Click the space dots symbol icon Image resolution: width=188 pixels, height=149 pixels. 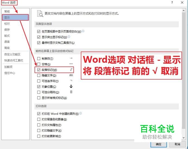[x=71, y=64]
